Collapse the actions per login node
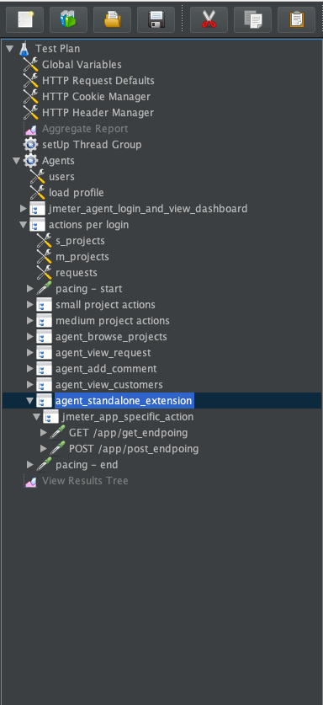Viewport: 323px width, 705px height. click(24, 225)
